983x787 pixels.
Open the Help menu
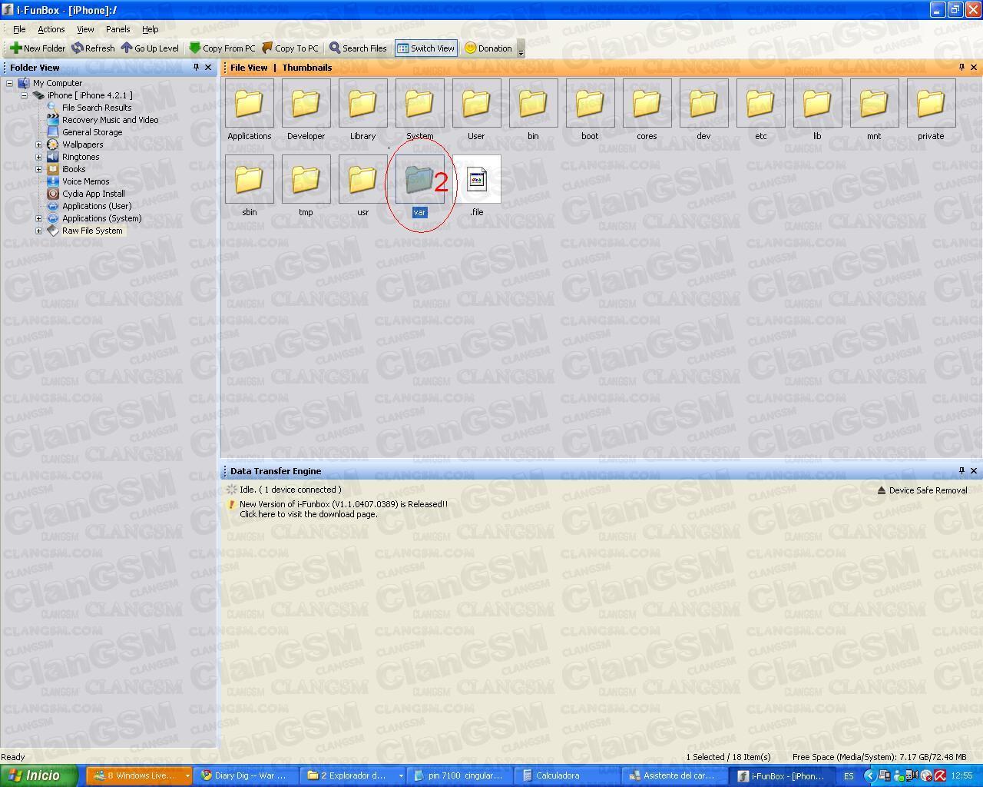pos(150,29)
